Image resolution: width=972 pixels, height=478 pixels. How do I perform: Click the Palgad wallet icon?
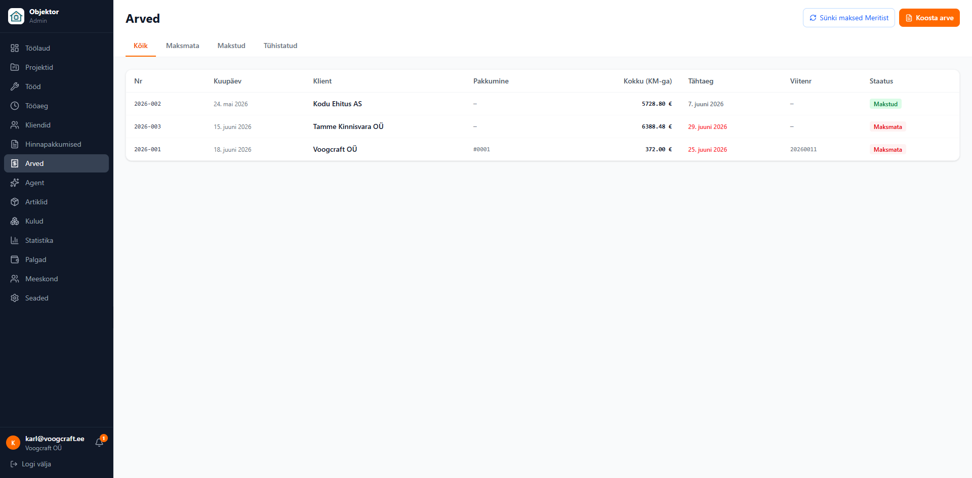click(x=15, y=259)
